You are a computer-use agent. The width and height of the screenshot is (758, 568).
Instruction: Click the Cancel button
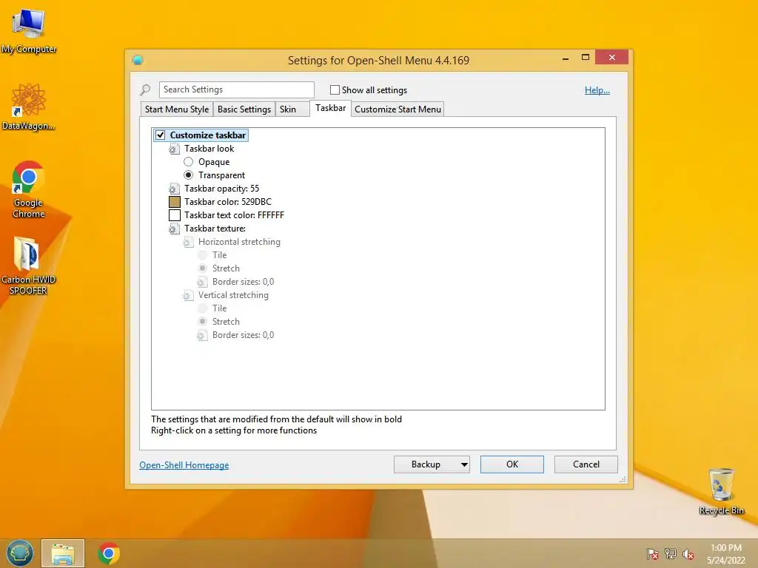point(586,464)
